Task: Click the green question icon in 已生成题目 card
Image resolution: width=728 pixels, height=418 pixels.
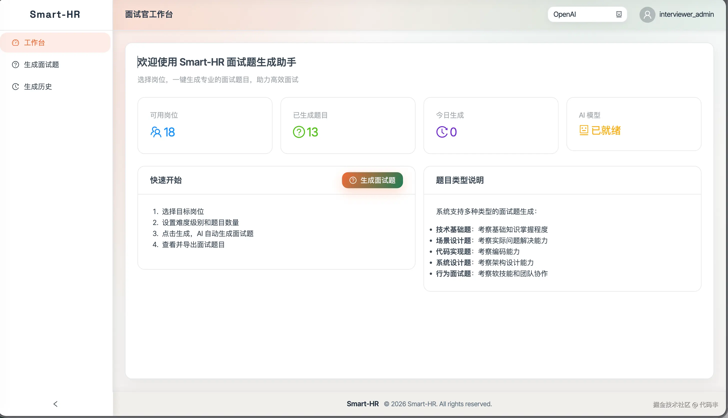Action: click(x=299, y=132)
